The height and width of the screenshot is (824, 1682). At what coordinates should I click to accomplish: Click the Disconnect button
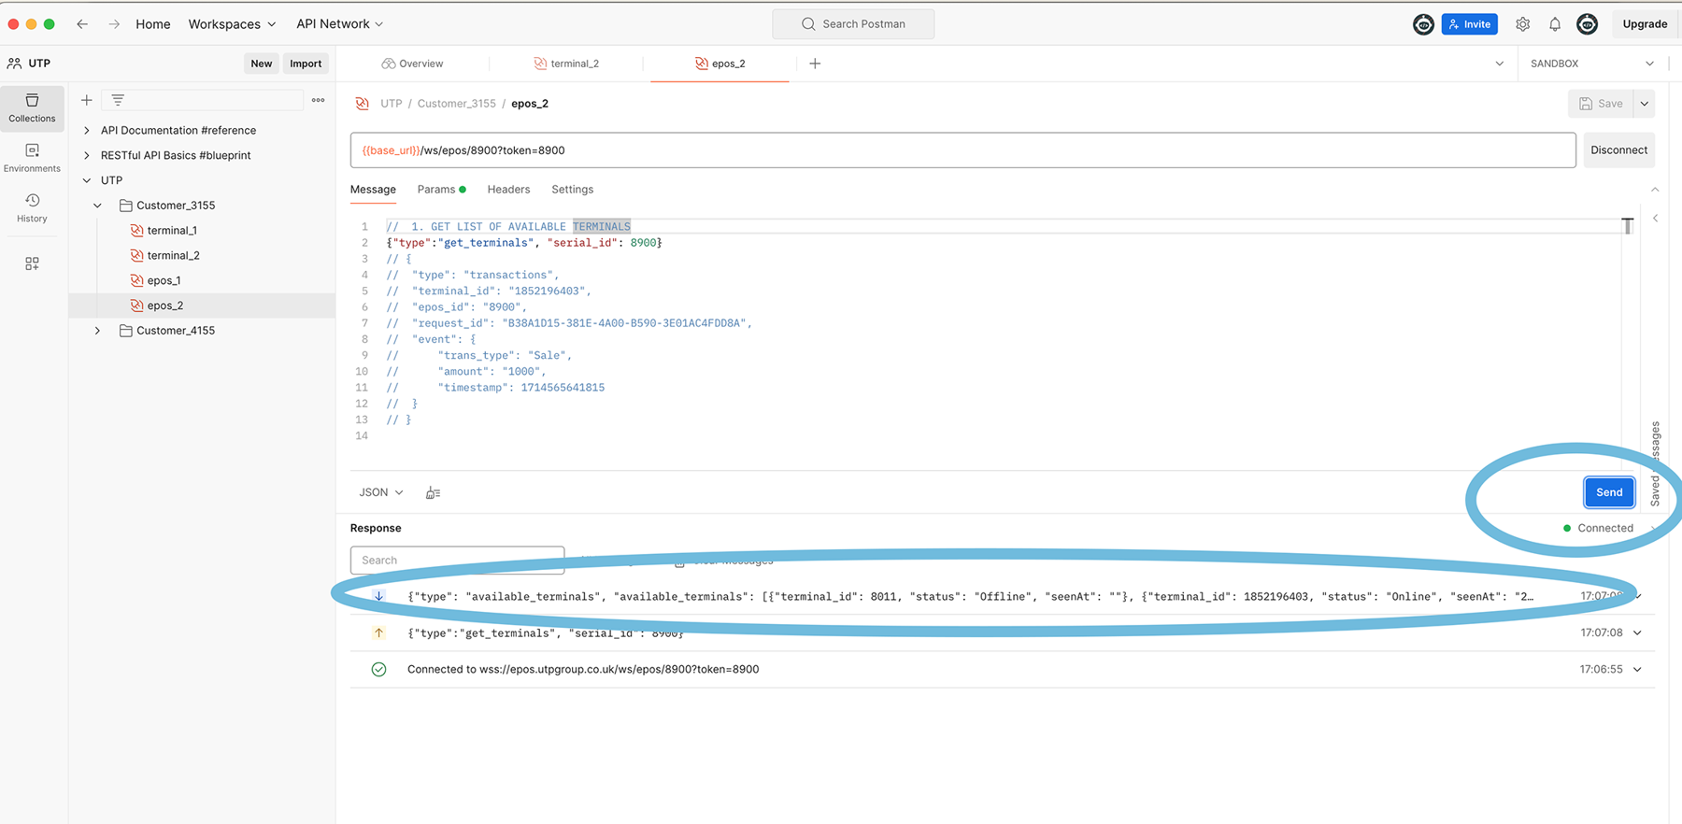click(x=1618, y=150)
